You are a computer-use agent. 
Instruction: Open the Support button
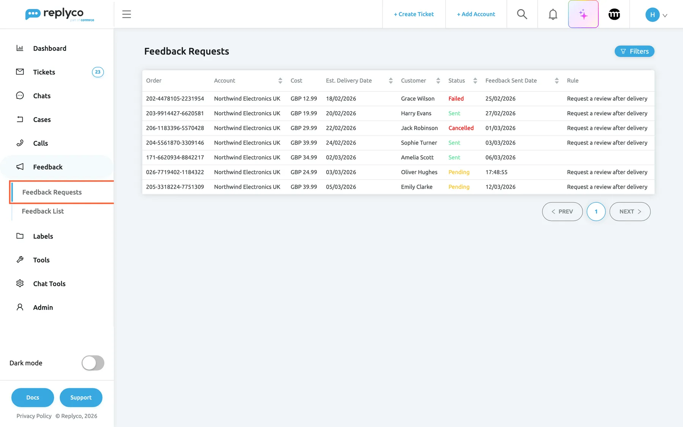tap(81, 397)
